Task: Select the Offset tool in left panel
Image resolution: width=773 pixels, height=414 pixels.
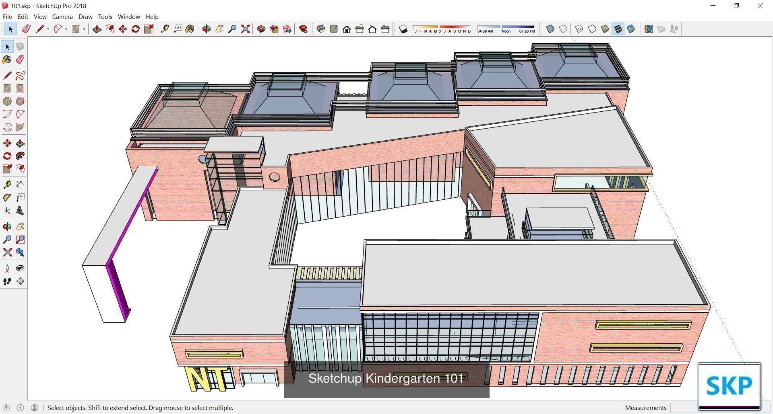Action: point(20,169)
